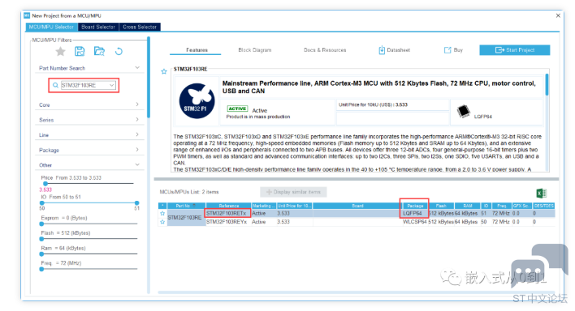Show favorite MCUs with the star filter icon
This screenshot has height=311, width=575.
61,51
